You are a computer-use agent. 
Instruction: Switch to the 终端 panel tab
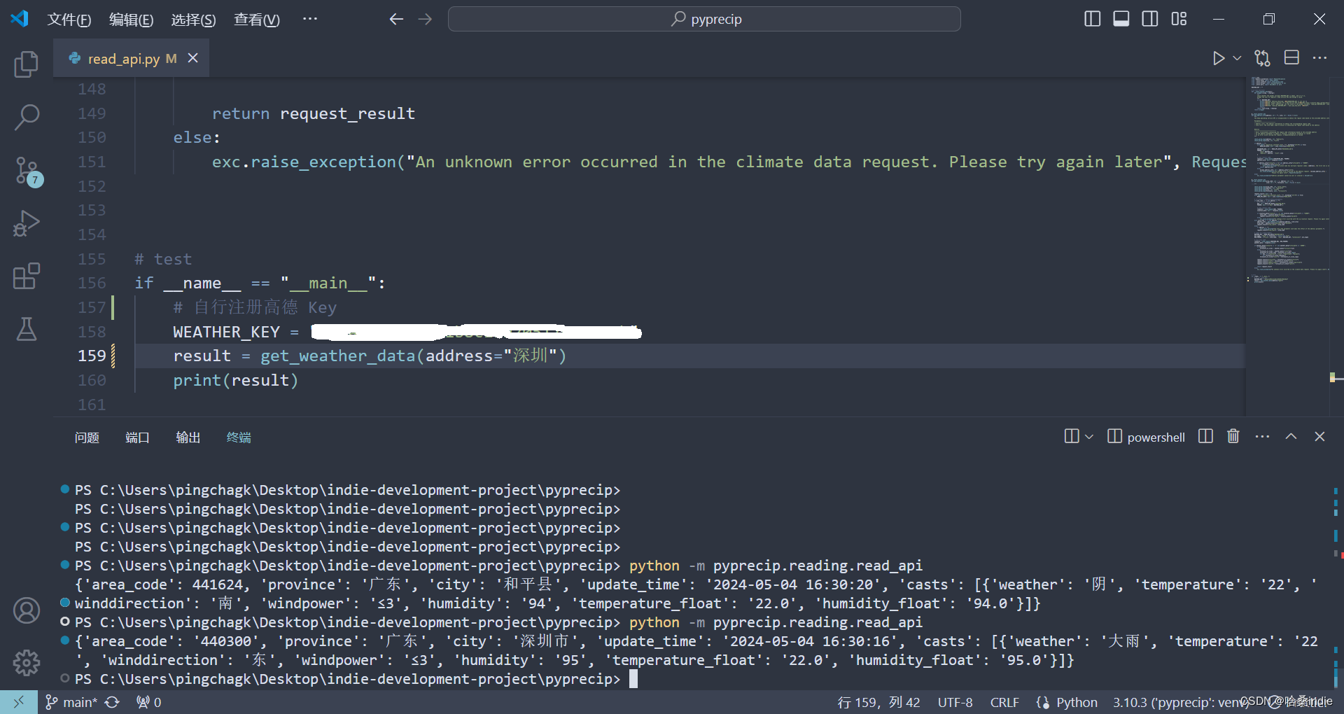[239, 437]
